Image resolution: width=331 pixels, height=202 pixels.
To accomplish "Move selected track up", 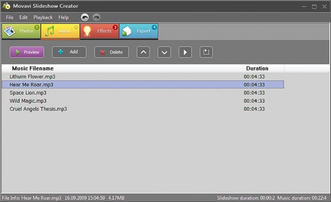I will [x=143, y=52].
